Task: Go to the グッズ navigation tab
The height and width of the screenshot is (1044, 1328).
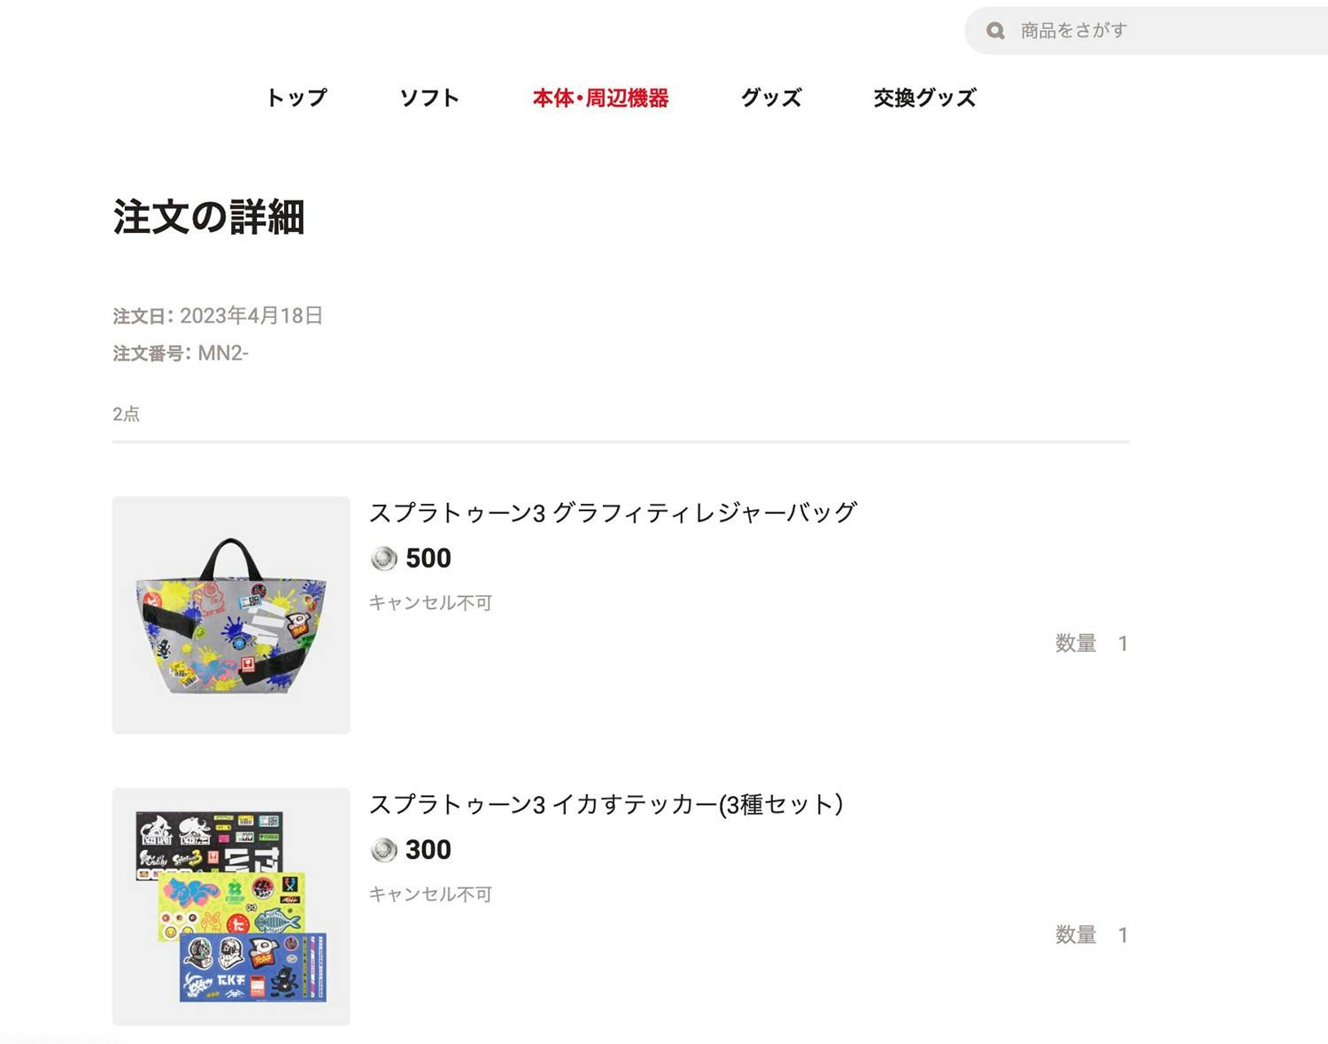Action: coord(771,97)
